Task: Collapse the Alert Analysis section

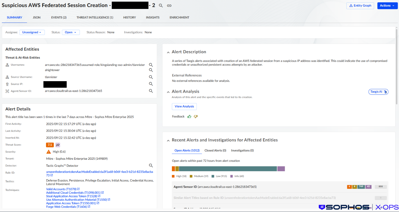Action: click(x=168, y=91)
